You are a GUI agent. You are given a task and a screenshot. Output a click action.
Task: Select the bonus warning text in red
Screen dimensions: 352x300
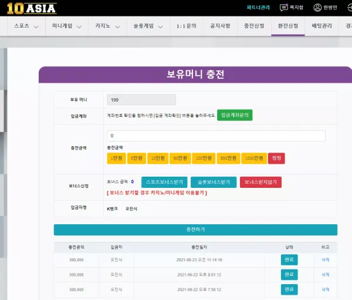point(157,193)
